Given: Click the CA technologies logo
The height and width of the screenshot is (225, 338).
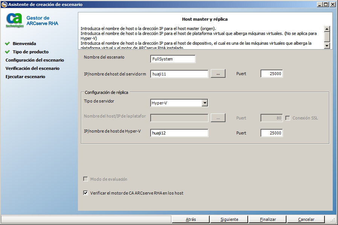Looking at the screenshot, I should click(15, 21).
